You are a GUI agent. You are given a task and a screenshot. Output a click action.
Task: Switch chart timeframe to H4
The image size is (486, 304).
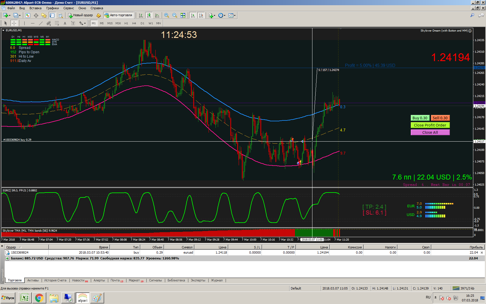click(x=134, y=23)
